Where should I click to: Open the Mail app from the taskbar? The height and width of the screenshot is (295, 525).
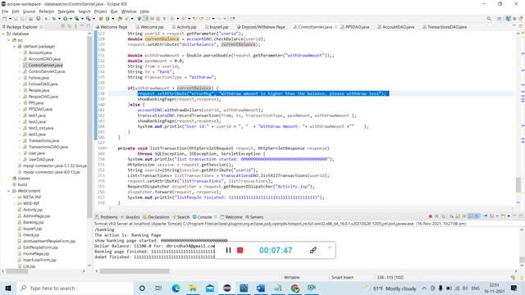pyautogui.click(x=210, y=288)
